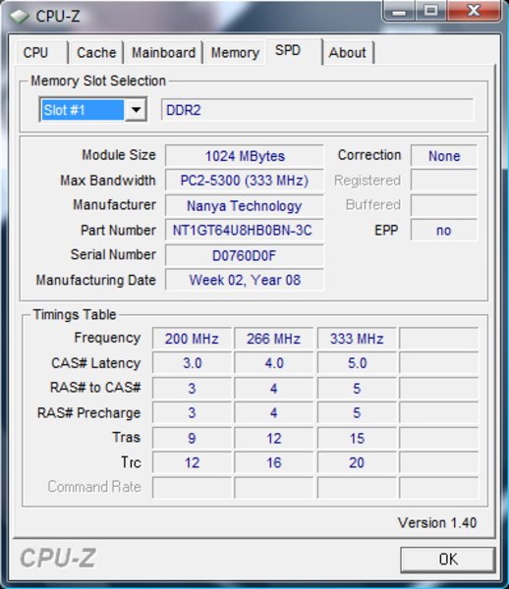Click the Manufacturer value Nanya Technology
Screen dimensions: 509x589
[245, 205]
